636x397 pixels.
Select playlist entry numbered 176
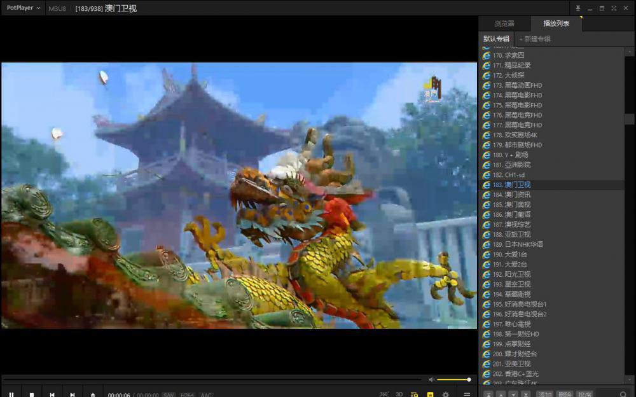(553, 115)
